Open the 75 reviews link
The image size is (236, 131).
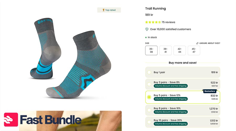point(168,22)
